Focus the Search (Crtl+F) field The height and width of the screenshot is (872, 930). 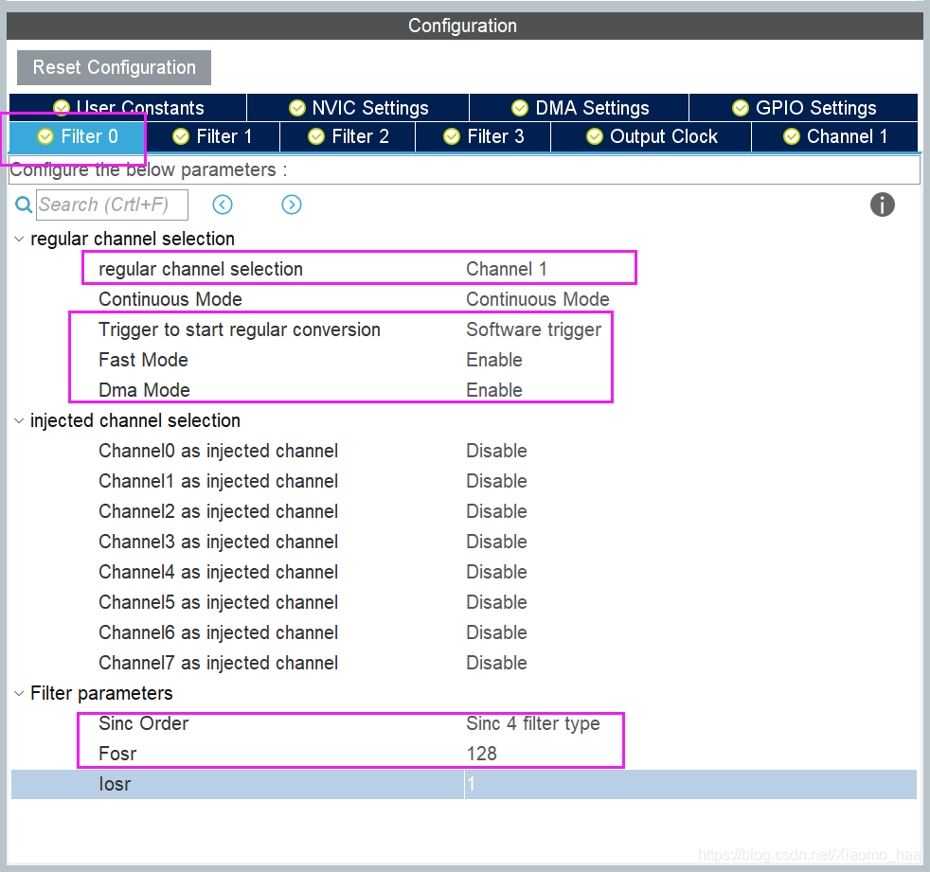pyautogui.click(x=112, y=205)
